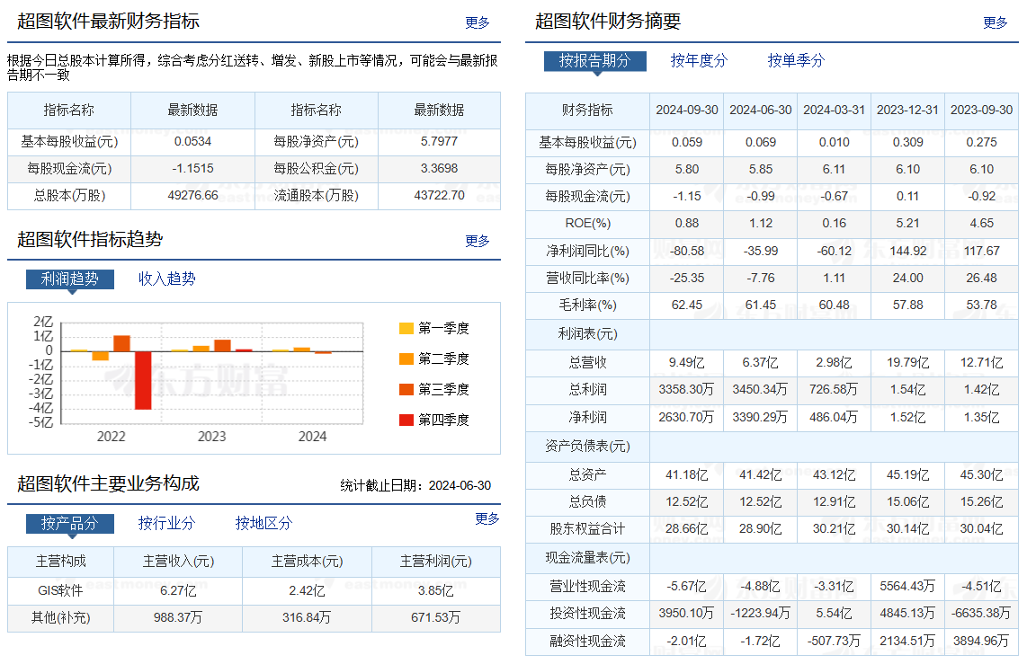Click 投资性现金流 value -1223.94万

pos(761,614)
